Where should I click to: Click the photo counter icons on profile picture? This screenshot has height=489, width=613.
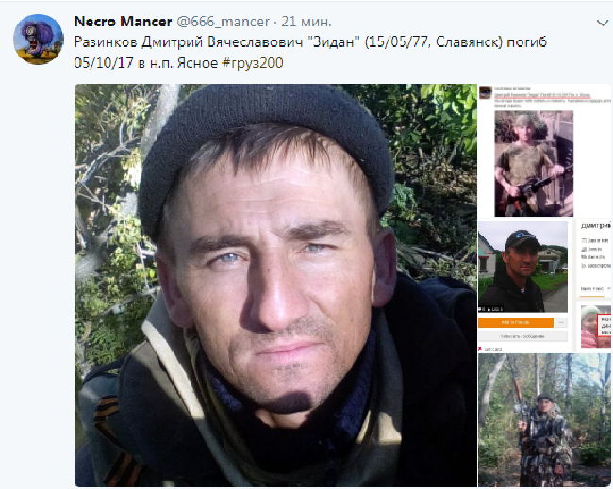pos(490,309)
